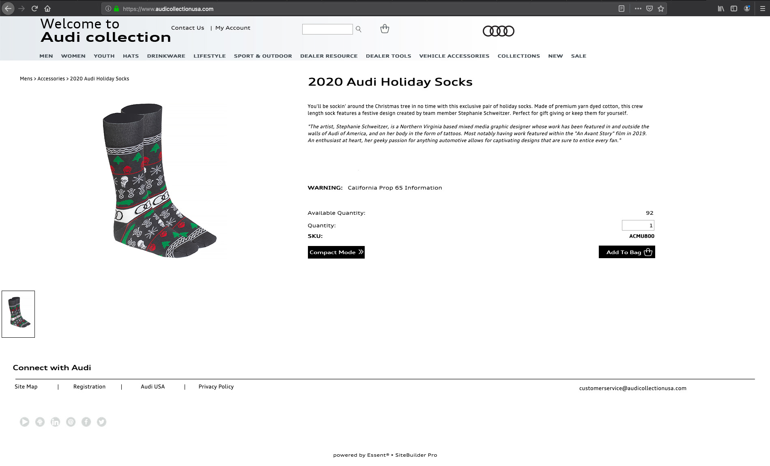Viewport: 770px width, 466px height.
Task: Bookmark this page with the star icon
Action: (x=661, y=9)
